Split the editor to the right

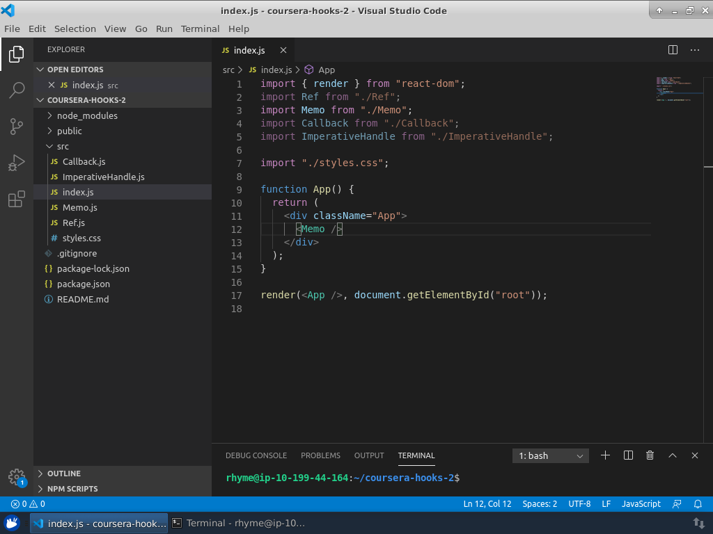point(673,50)
